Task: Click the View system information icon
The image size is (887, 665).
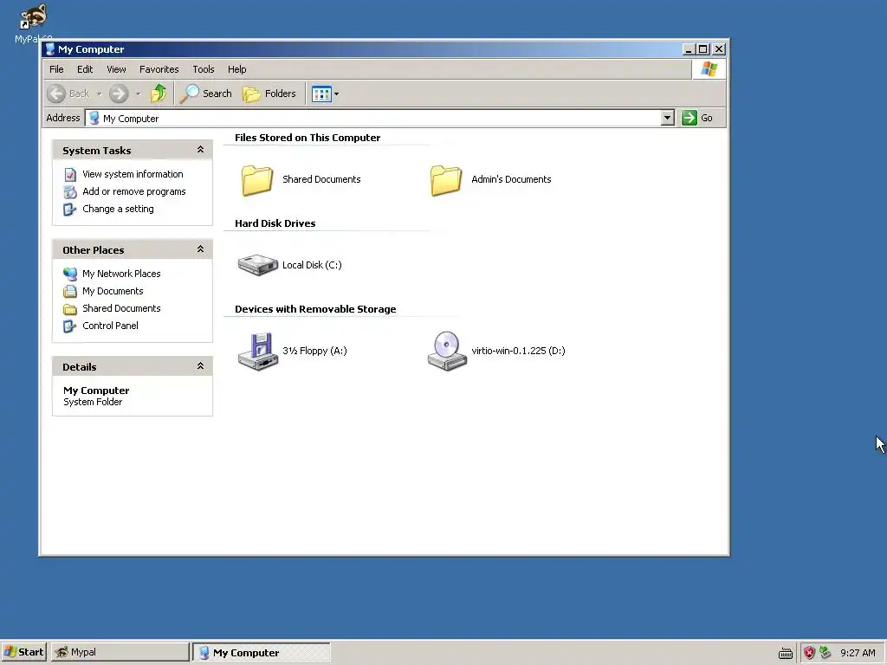Action: 70,174
